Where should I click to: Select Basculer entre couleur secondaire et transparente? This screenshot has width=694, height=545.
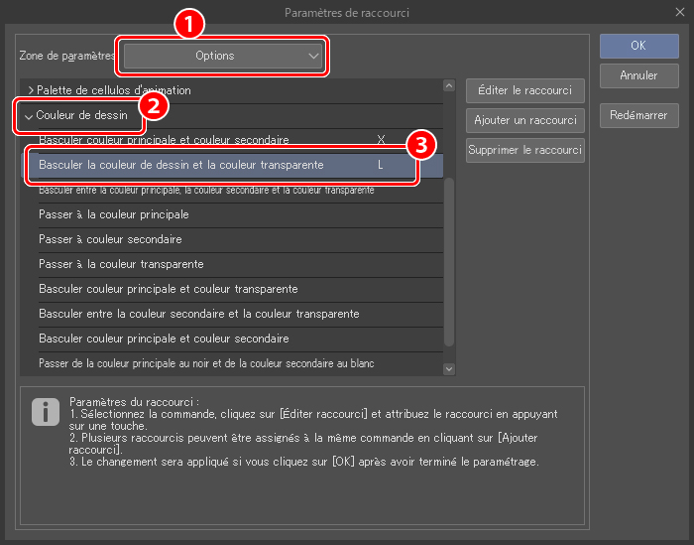[x=198, y=314]
